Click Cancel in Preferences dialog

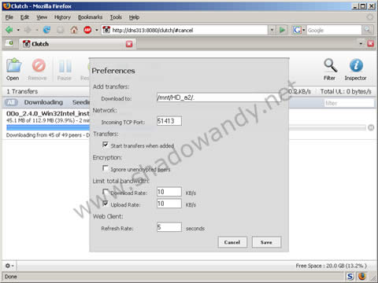click(x=232, y=242)
